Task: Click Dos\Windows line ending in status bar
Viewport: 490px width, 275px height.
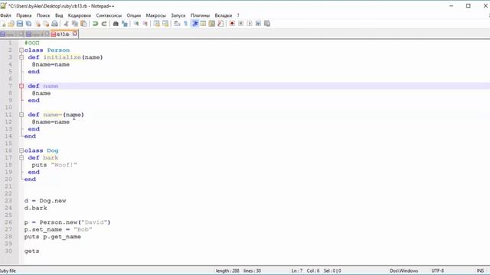Action: pyautogui.click(x=403, y=270)
